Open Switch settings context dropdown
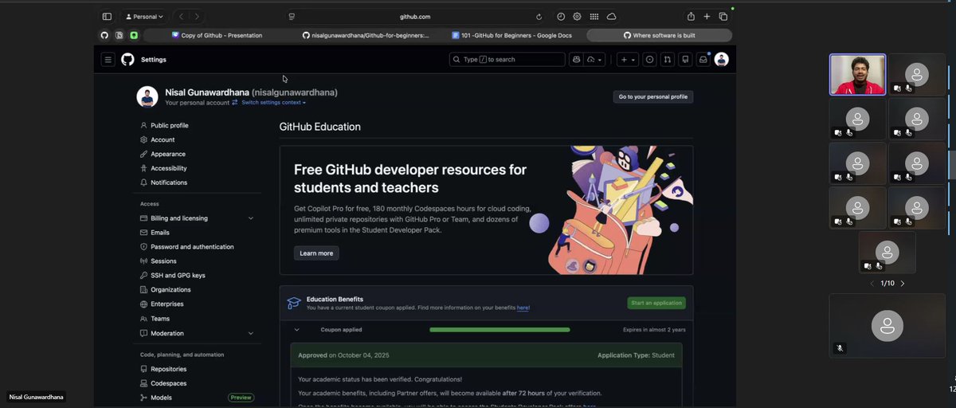The height and width of the screenshot is (408, 956). pyautogui.click(x=273, y=103)
